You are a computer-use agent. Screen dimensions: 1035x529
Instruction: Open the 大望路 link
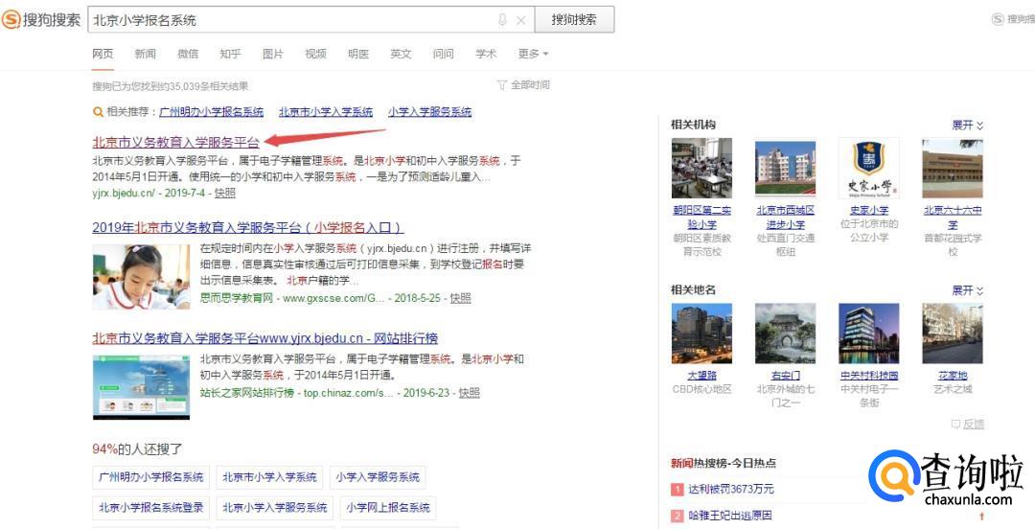pyautogui.click(x=701, y=376)
